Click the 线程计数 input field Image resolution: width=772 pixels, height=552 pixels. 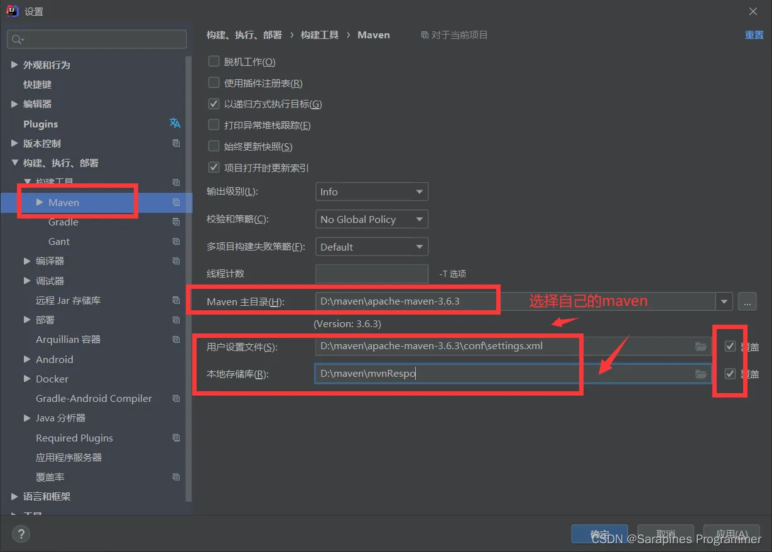(371, 274)
